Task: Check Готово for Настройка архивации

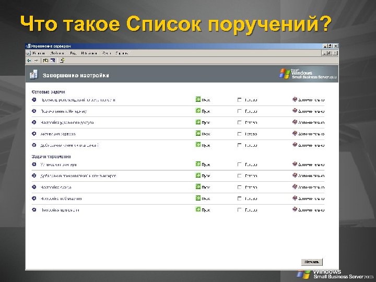Action: (x=239, y=210)
